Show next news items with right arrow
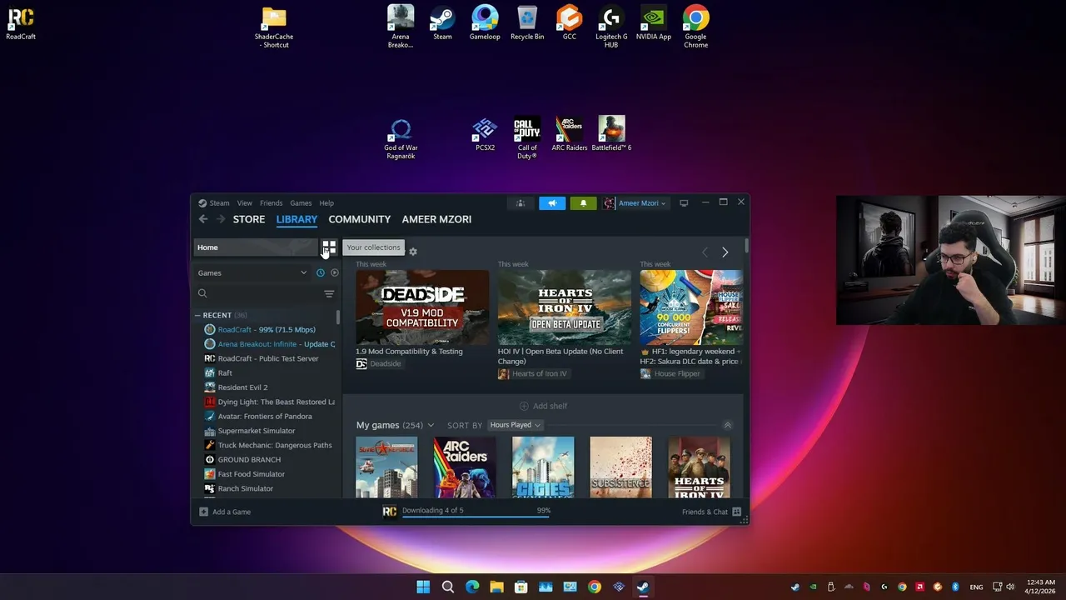This screenshot has height=600, width=1066. (x=725, y=252)
